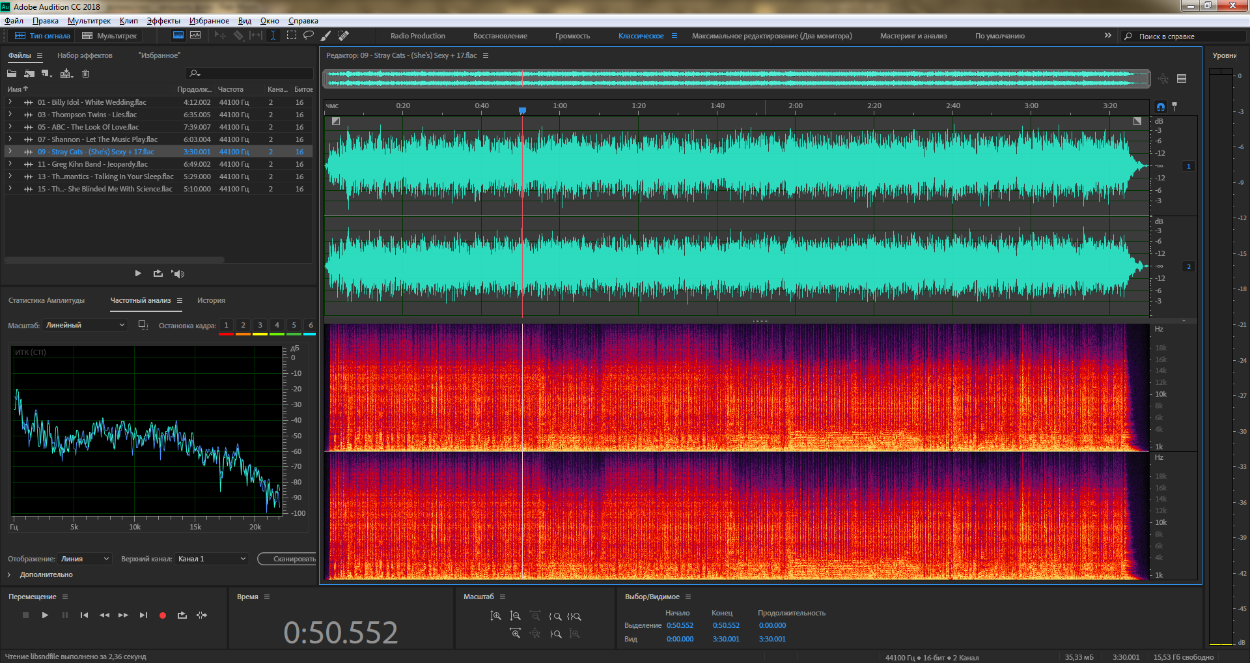Toggle loop playback in the Transport panel

(182, 615)
